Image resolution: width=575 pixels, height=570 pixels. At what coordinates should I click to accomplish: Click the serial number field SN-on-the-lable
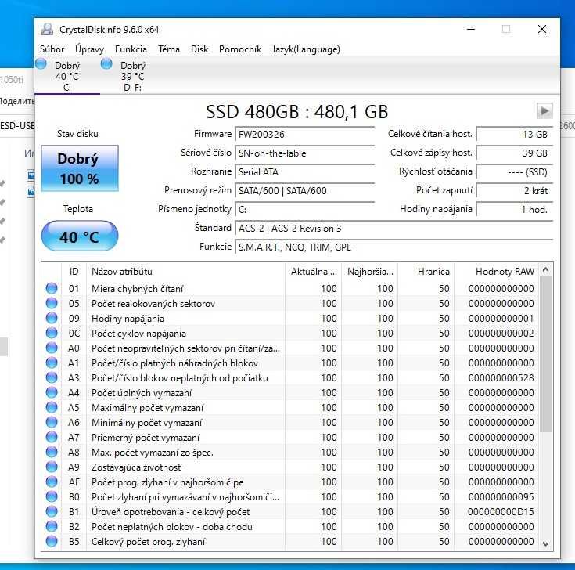point(304,153)
